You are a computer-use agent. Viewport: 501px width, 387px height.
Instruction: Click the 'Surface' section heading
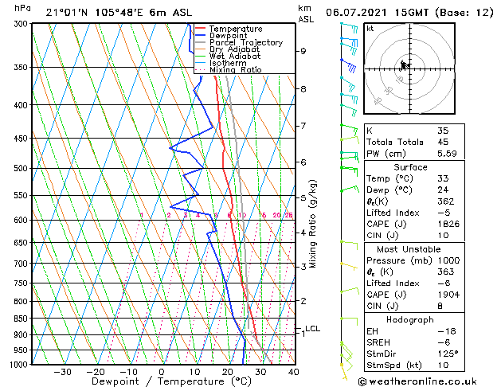pos(410,167)
